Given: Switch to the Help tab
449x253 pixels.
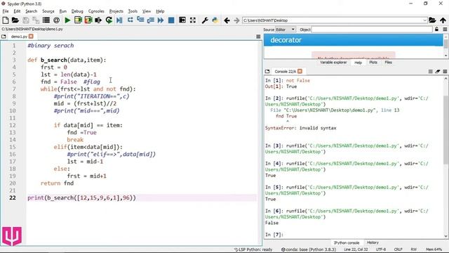Looking at the screenshot, I should coord(358,63).
